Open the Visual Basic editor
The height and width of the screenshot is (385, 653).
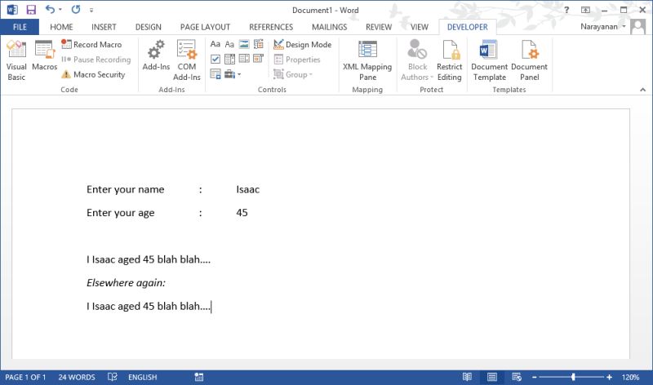(16, 60)
